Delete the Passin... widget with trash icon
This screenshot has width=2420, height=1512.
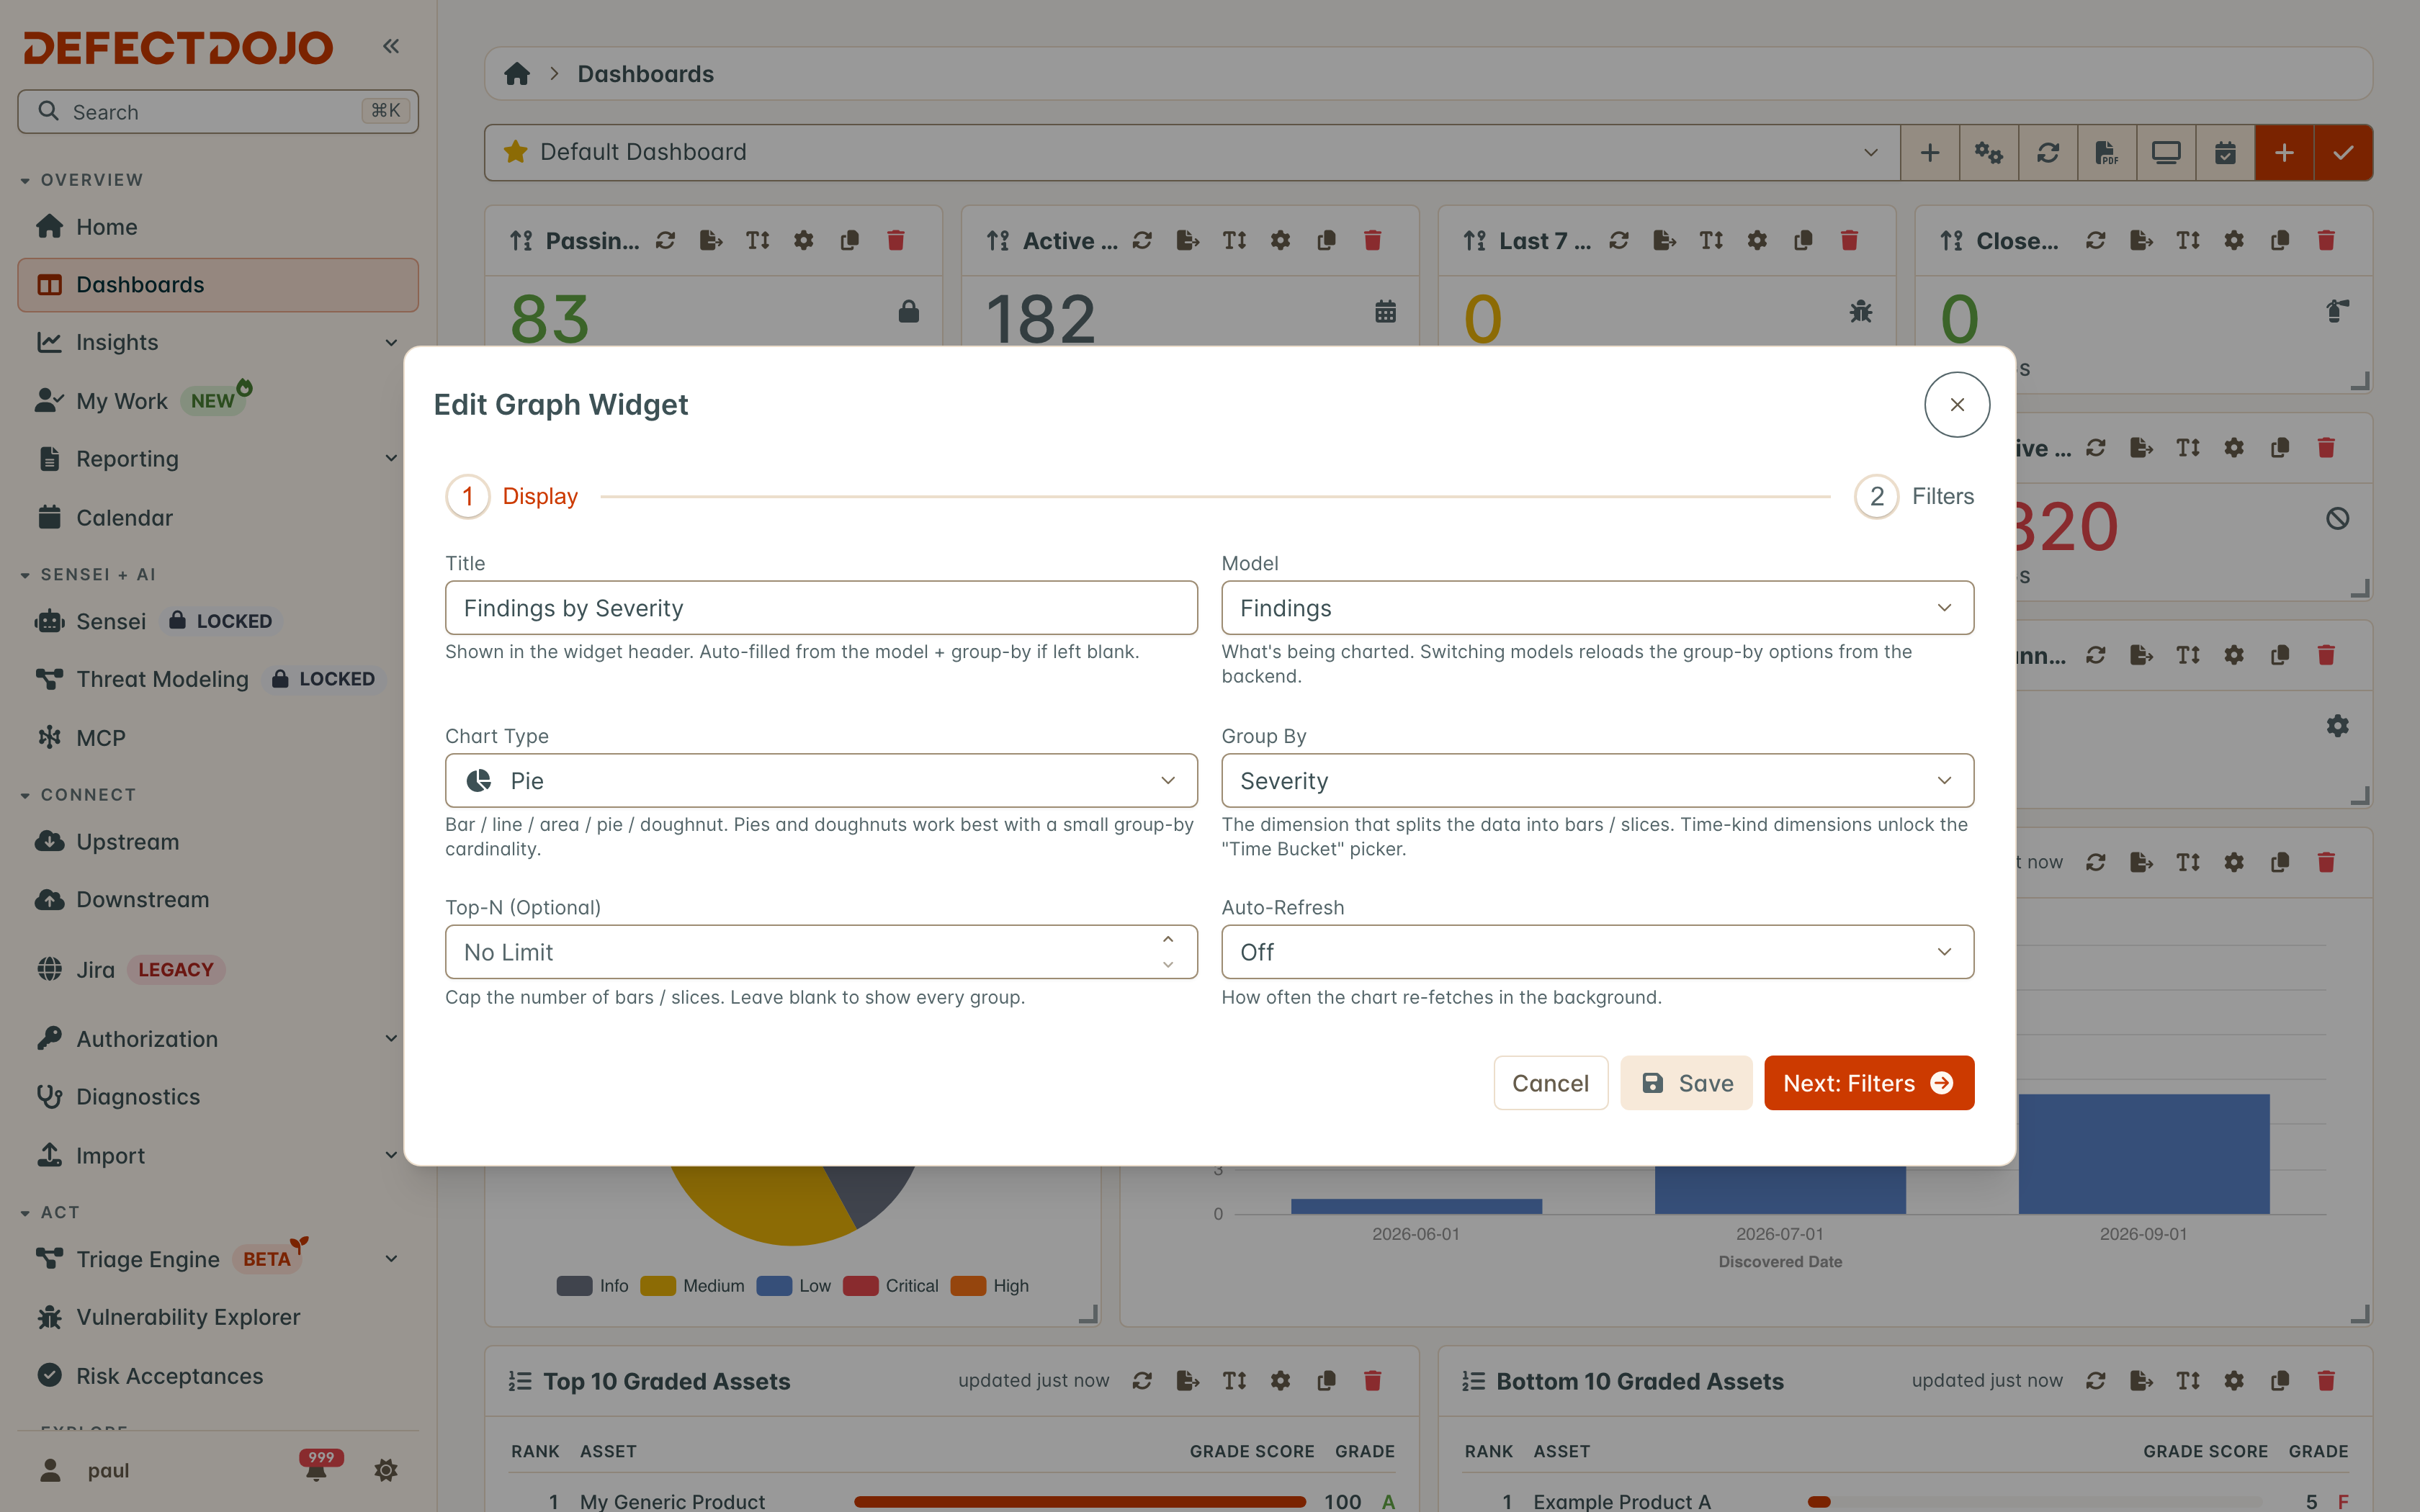click(896, 240)
